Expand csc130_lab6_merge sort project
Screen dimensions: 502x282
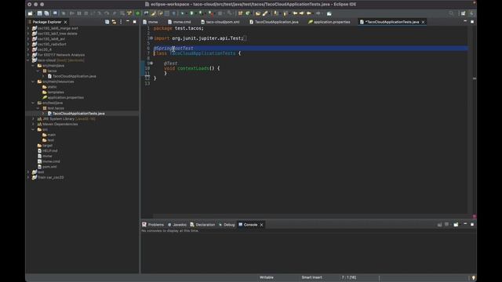click(28, 28)
